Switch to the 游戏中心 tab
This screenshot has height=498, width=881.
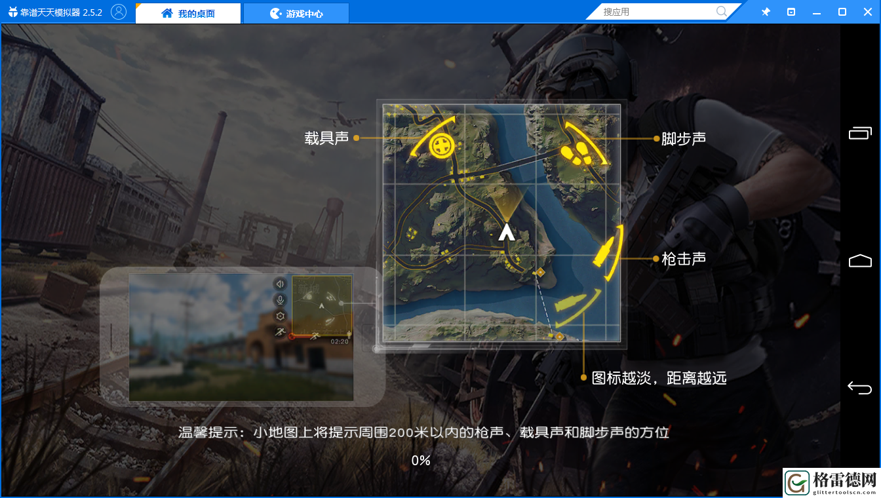pos(296,13)
